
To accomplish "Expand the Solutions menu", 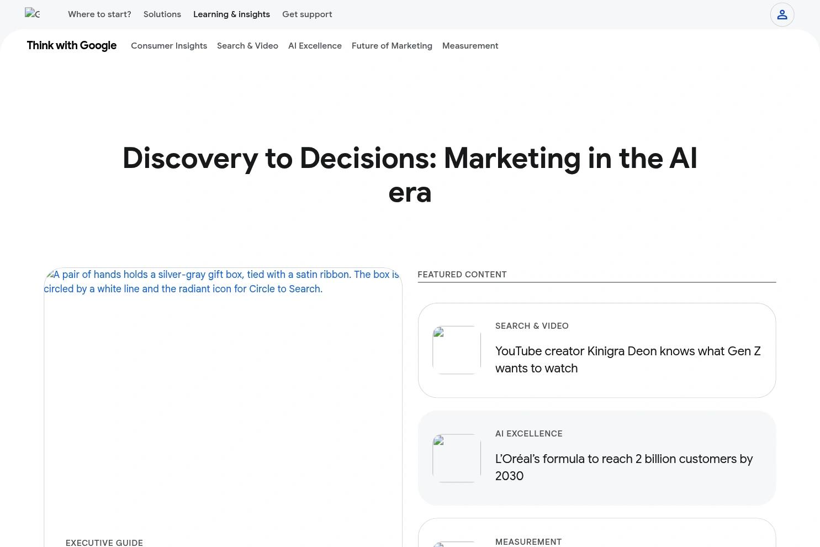I will [x=162, y=14].
